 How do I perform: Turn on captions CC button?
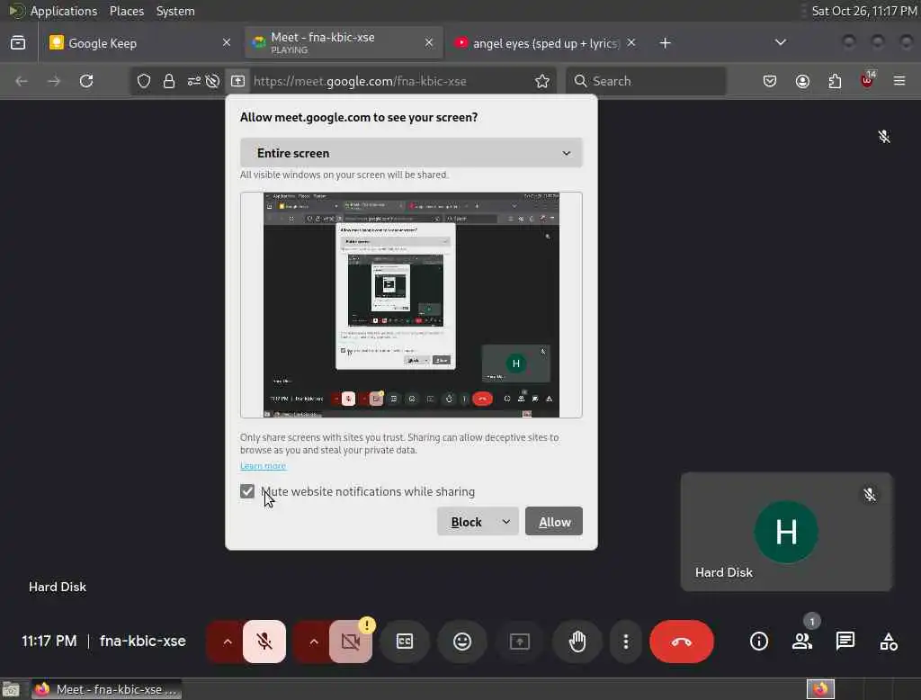[405, 642]
